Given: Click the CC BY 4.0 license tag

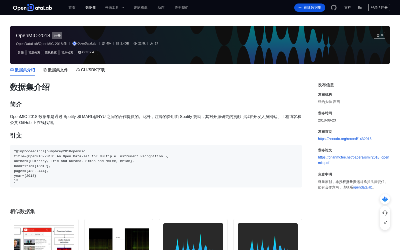Looking at the screenshot, I should click(x=87, y=52).
